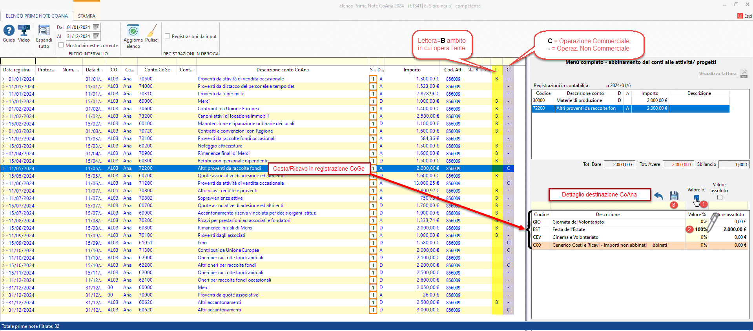Viewport: 753px width, 331px height.
Task: Toggle the Valore % checkbox
Action: coord(696,198)
